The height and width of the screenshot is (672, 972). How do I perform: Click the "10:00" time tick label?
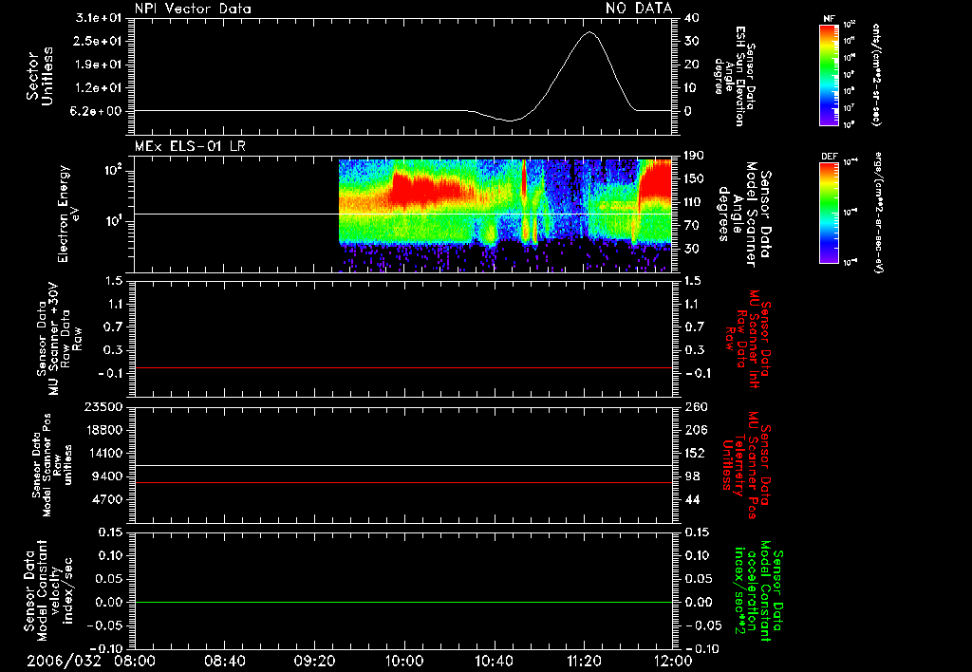[x=404, y=661]
